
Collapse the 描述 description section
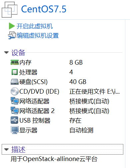point(6,149)
